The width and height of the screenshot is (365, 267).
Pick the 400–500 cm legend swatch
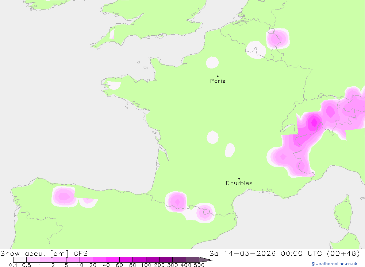192,260
